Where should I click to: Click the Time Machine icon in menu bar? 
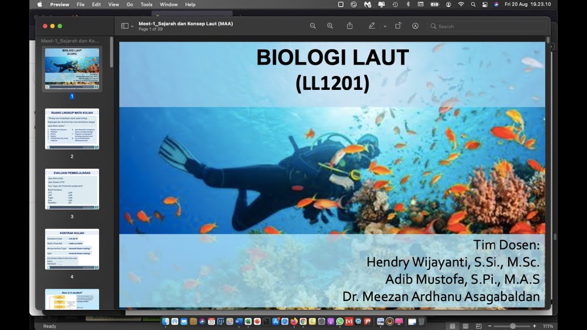click(395, 4)
